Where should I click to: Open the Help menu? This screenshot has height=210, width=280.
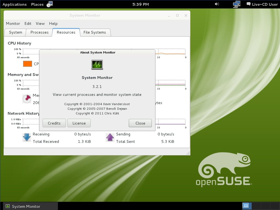coord(53,23)
